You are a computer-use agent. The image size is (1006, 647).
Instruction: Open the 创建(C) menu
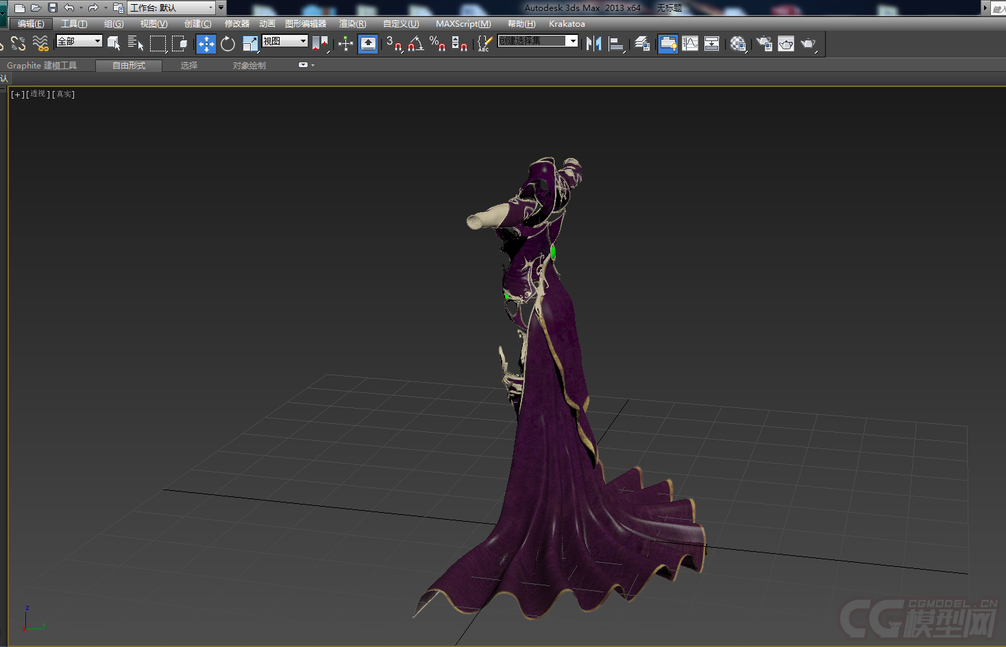(197, 24)
